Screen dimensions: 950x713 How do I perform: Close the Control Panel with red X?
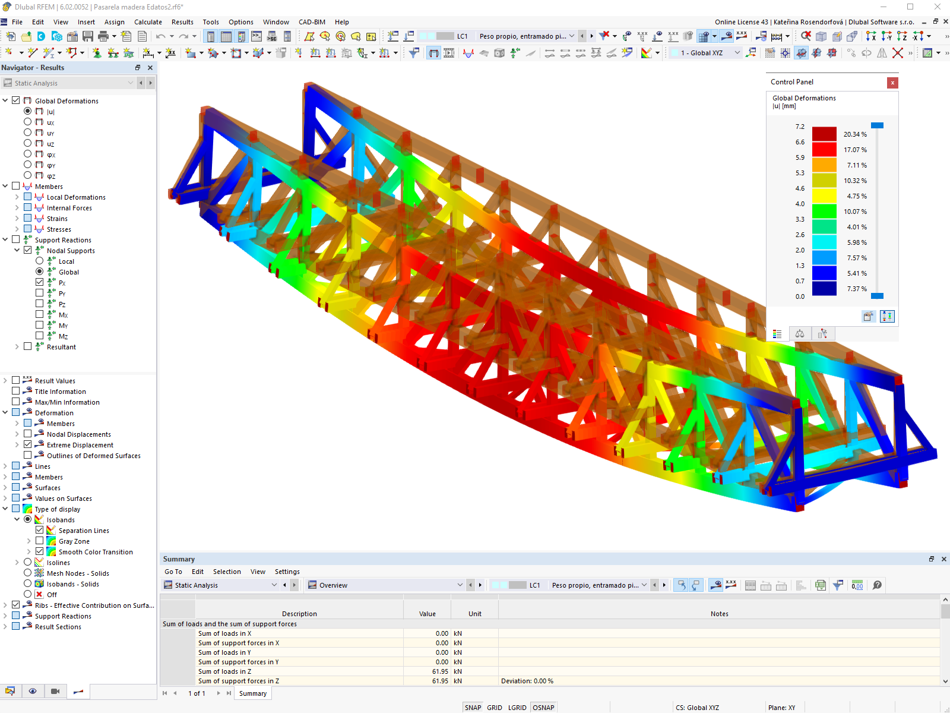(x=892, y=83)
